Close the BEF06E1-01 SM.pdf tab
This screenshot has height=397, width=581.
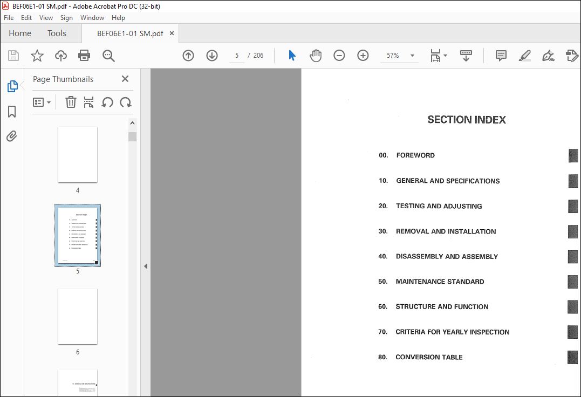click(x=172, y=33)
